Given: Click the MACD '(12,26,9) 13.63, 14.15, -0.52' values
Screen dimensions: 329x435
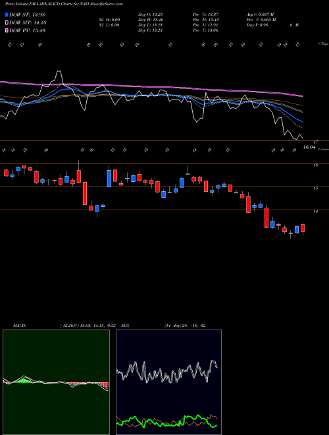Looking at the screenshot, I should click(89, 326).
